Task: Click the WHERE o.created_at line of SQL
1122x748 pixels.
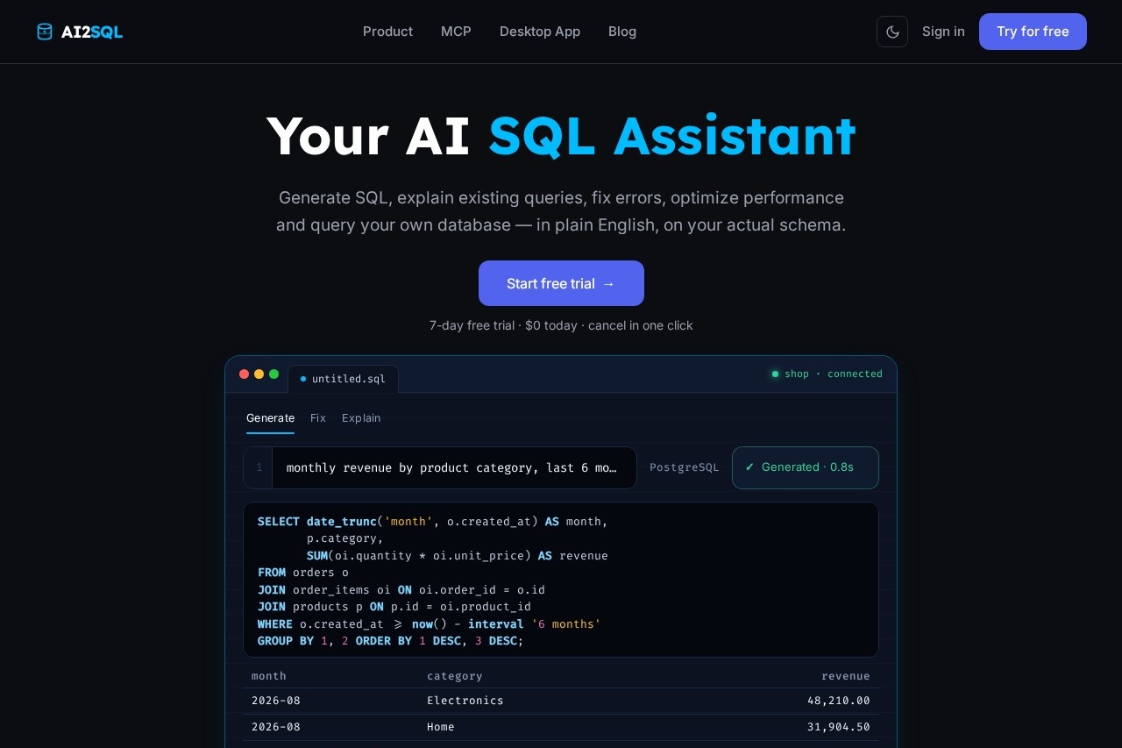Action: [430, 624]
